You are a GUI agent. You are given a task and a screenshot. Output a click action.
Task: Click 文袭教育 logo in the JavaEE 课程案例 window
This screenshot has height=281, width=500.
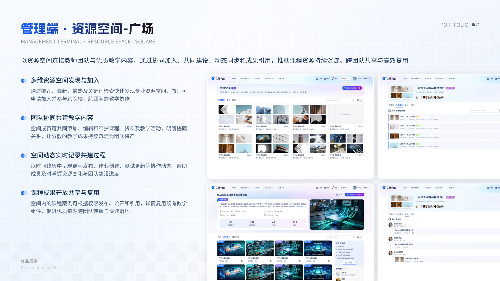pyautogui.click(x=389, y=79)
